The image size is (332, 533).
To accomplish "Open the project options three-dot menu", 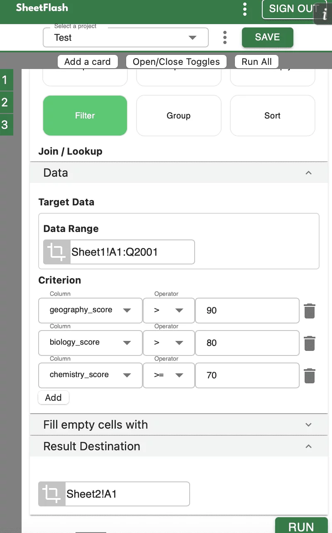I will [225, 37].
